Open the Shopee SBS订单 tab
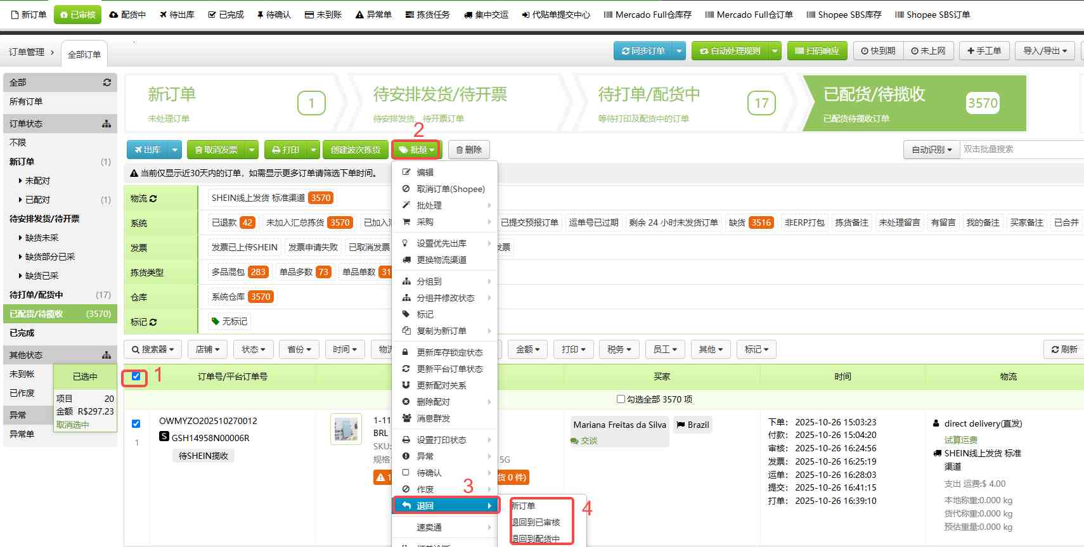Image resolution: width=1084 pixels, height=547 pixels. click(932, 15)
